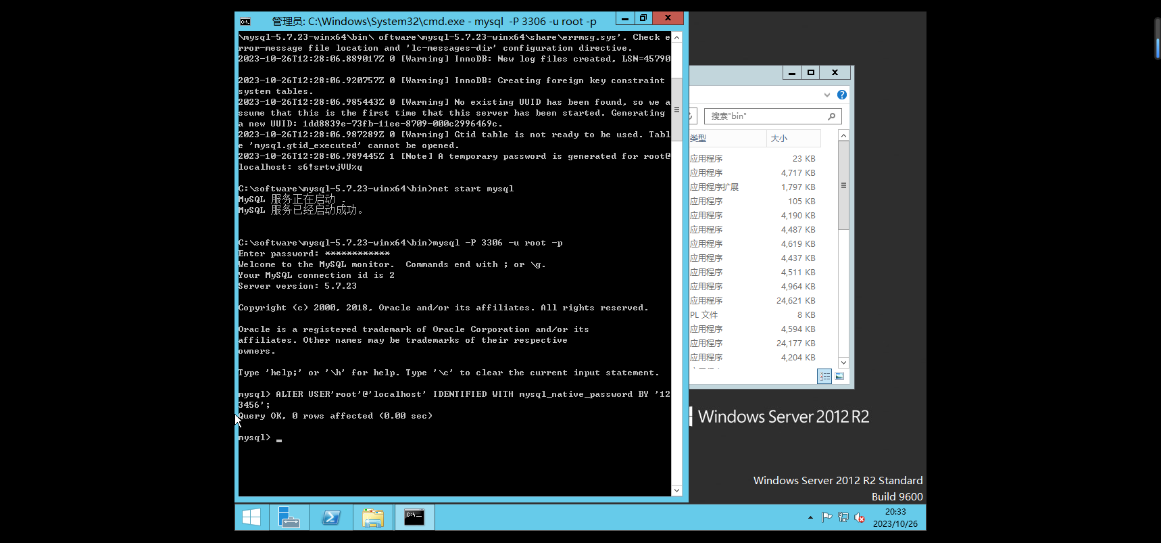Minimize the Explorer window

click(x=792, y=73)
